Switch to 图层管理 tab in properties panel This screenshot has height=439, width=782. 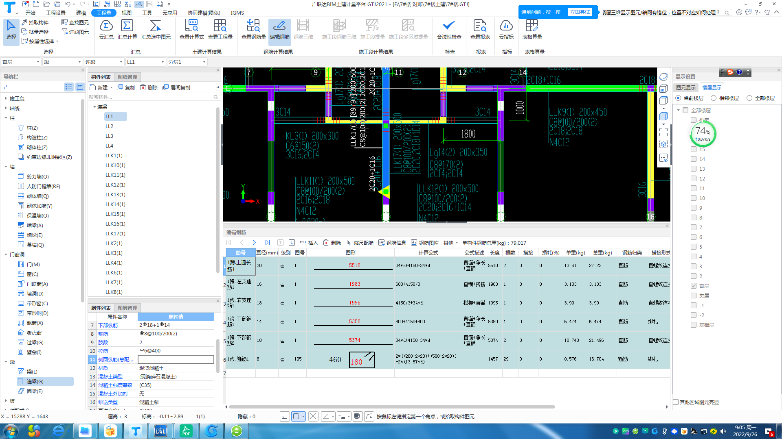point(127,308)
